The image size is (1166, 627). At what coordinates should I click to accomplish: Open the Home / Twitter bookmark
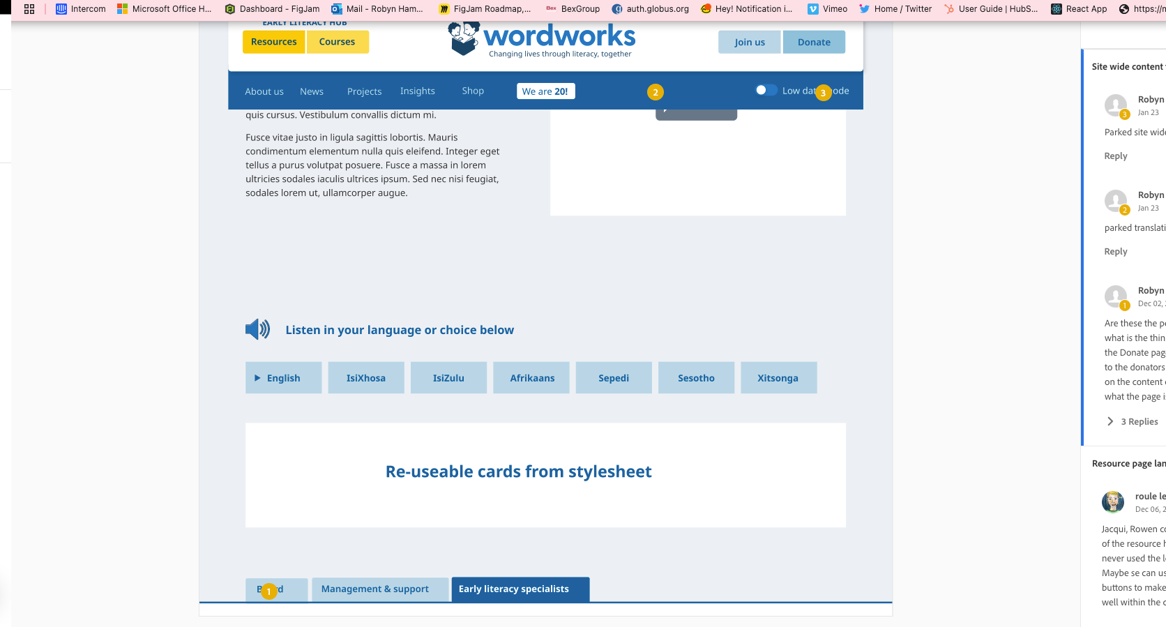coord(895,9)
